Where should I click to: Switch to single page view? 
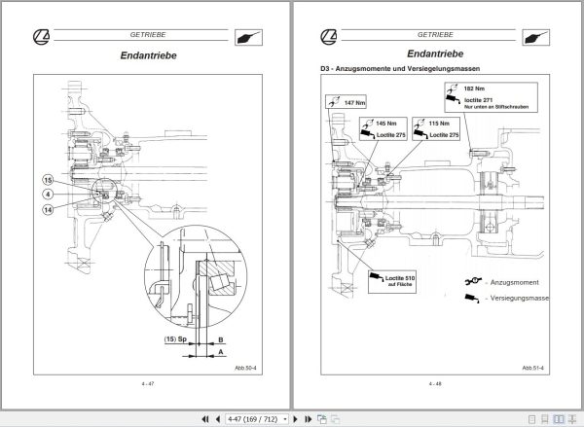532,419
